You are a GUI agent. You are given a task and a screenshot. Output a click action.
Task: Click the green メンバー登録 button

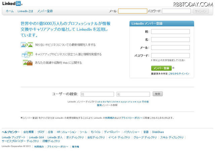click(161, 68)
